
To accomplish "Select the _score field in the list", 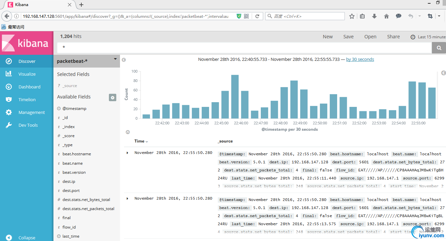I will 69,136.
